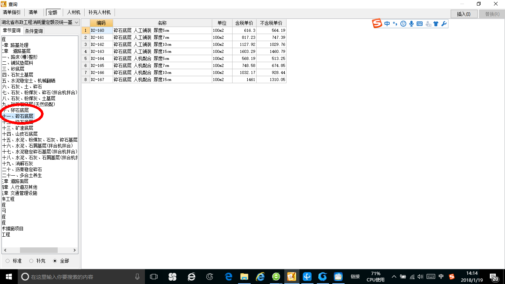The image size is (505, 284).
Task: Open the Sogou soft keyboard
Action: pos(420,24)
